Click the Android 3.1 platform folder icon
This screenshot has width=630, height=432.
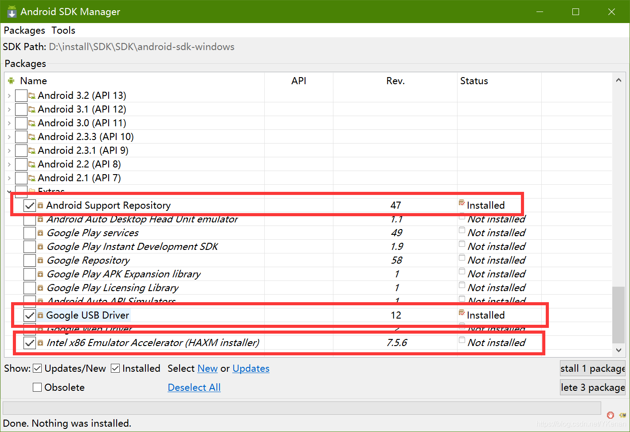click(x=32, y=109)
